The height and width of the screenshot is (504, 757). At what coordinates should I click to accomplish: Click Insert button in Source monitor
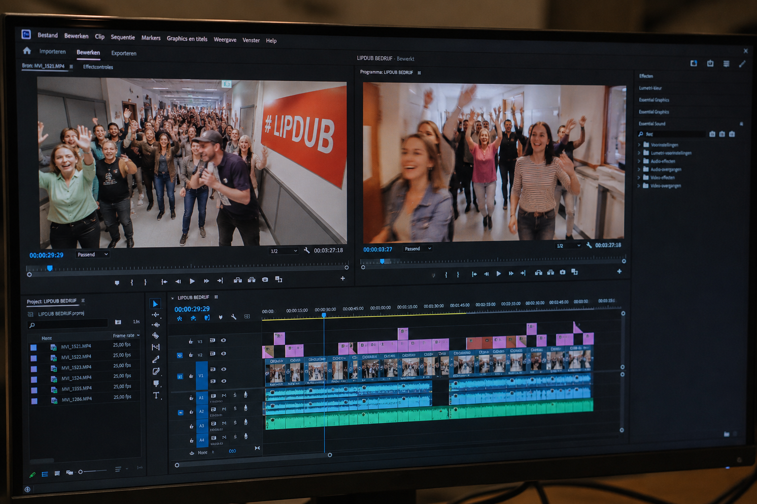[x=238, y=280]
